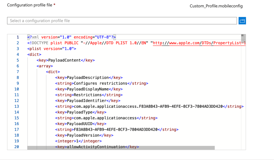Select line number 4 in the gutter
The width and height of the screenshot is (274, 160).
coord(18,54)
